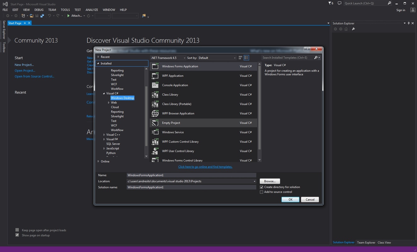
Task: Click the Open Project... link on the Start Page
Action: tap(25, 71)
